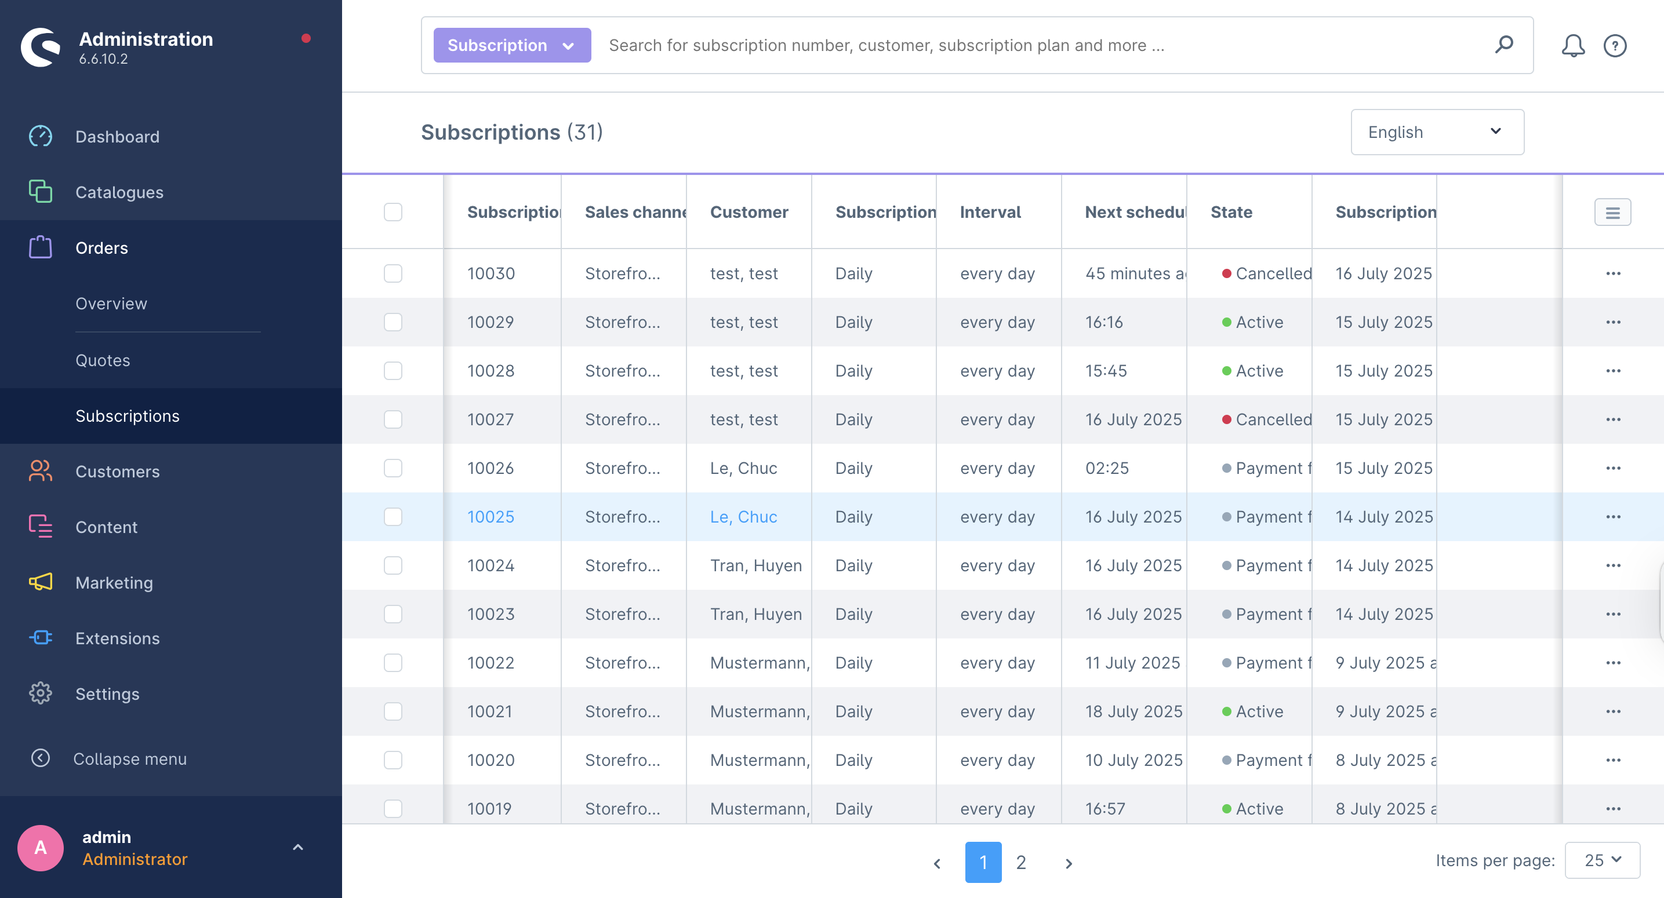
Task: Select all subscriptions with the header checkbox
Action: click(393, 211)
